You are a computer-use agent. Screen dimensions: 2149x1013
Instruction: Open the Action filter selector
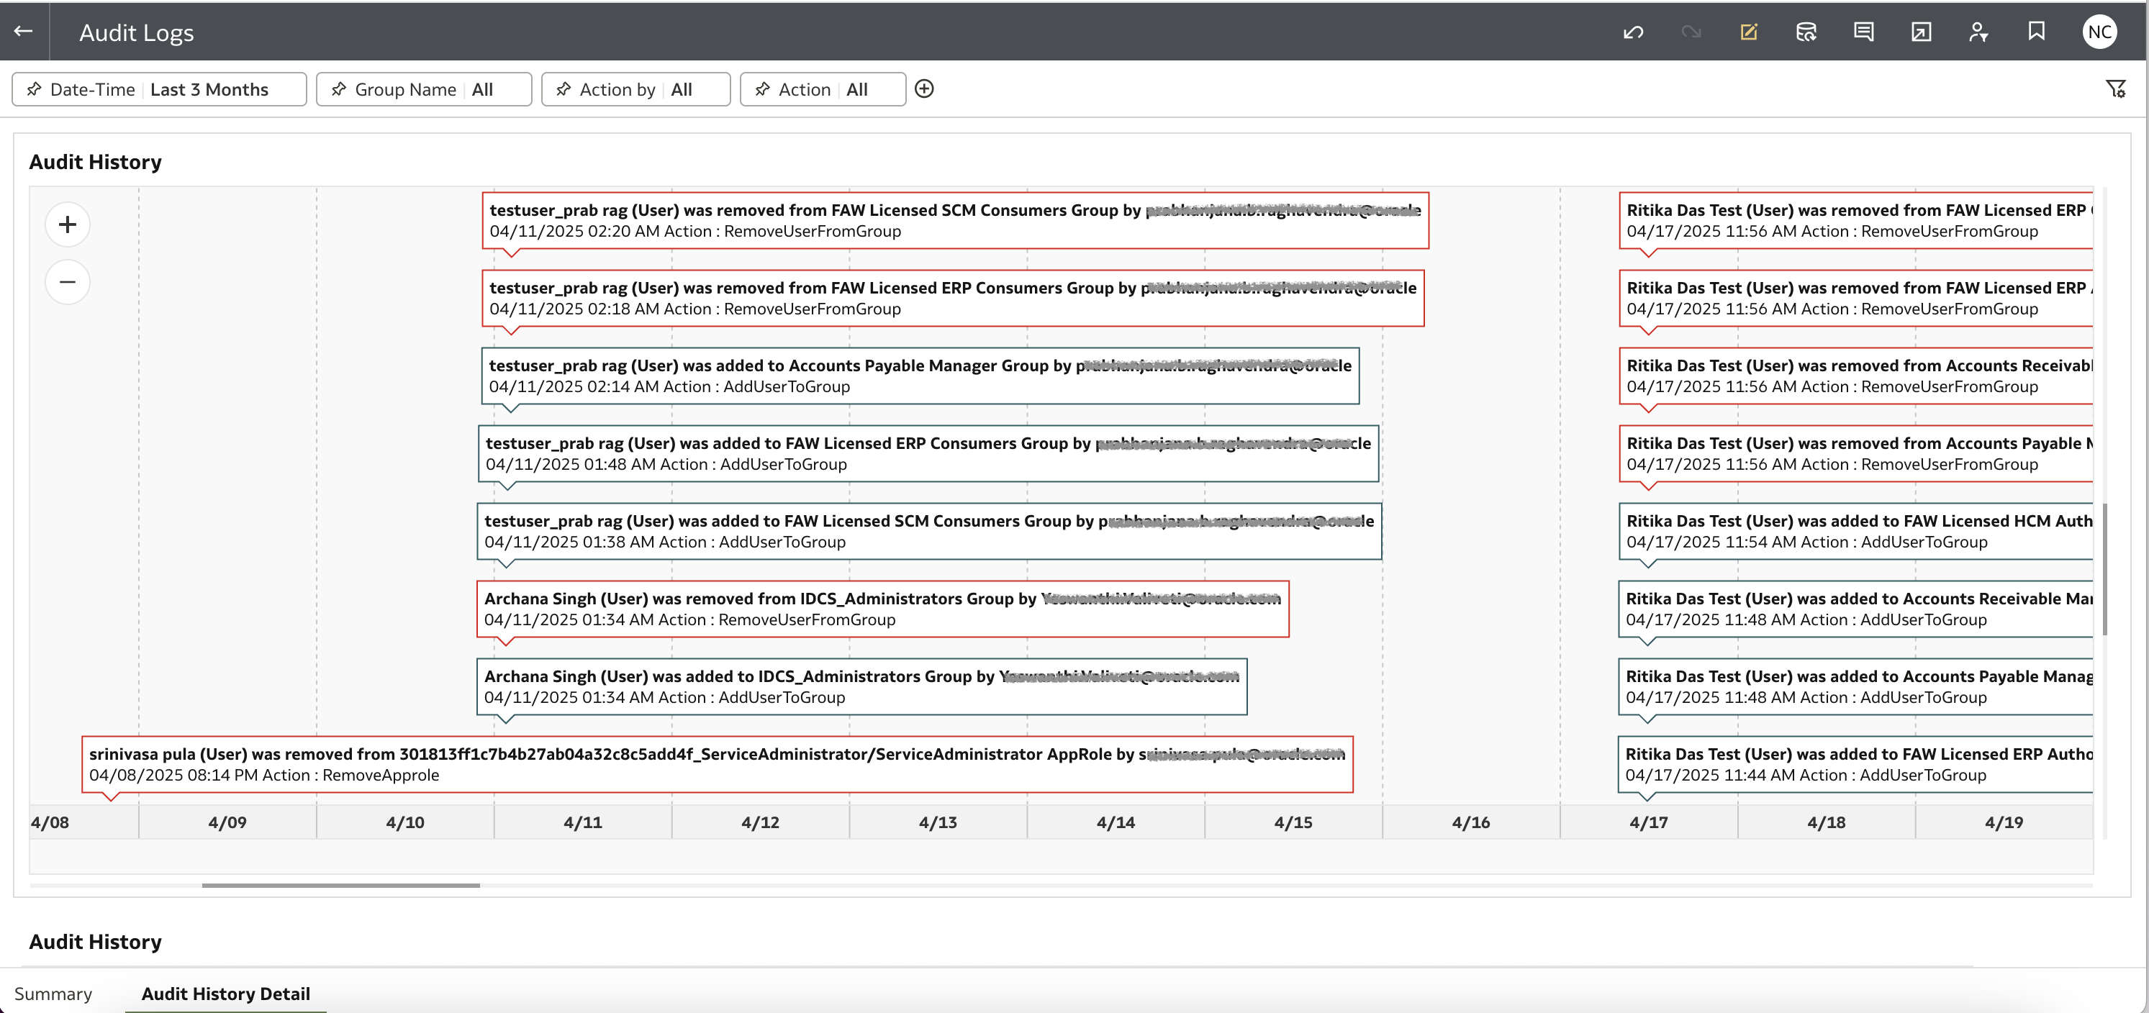click(860, 88)
